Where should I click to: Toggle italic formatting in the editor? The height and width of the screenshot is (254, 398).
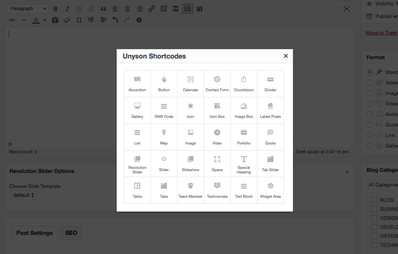67,9
